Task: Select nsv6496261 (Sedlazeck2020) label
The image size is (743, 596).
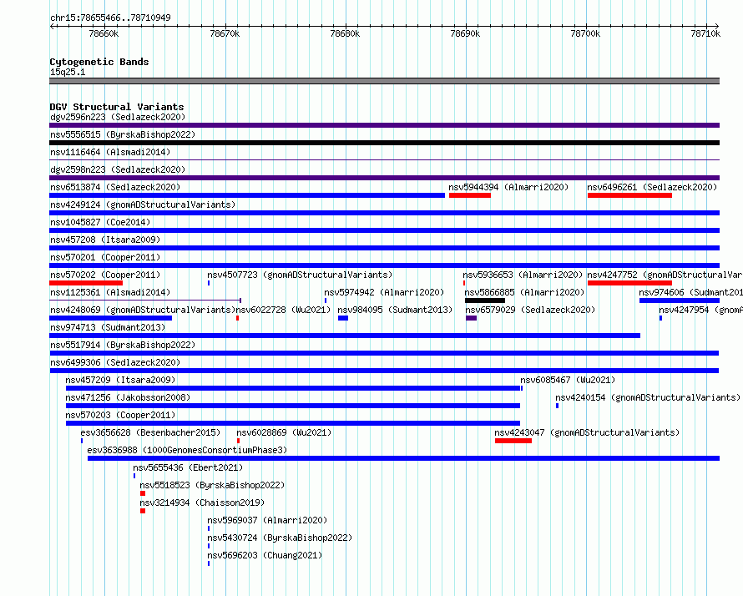Action: [652, 187]
